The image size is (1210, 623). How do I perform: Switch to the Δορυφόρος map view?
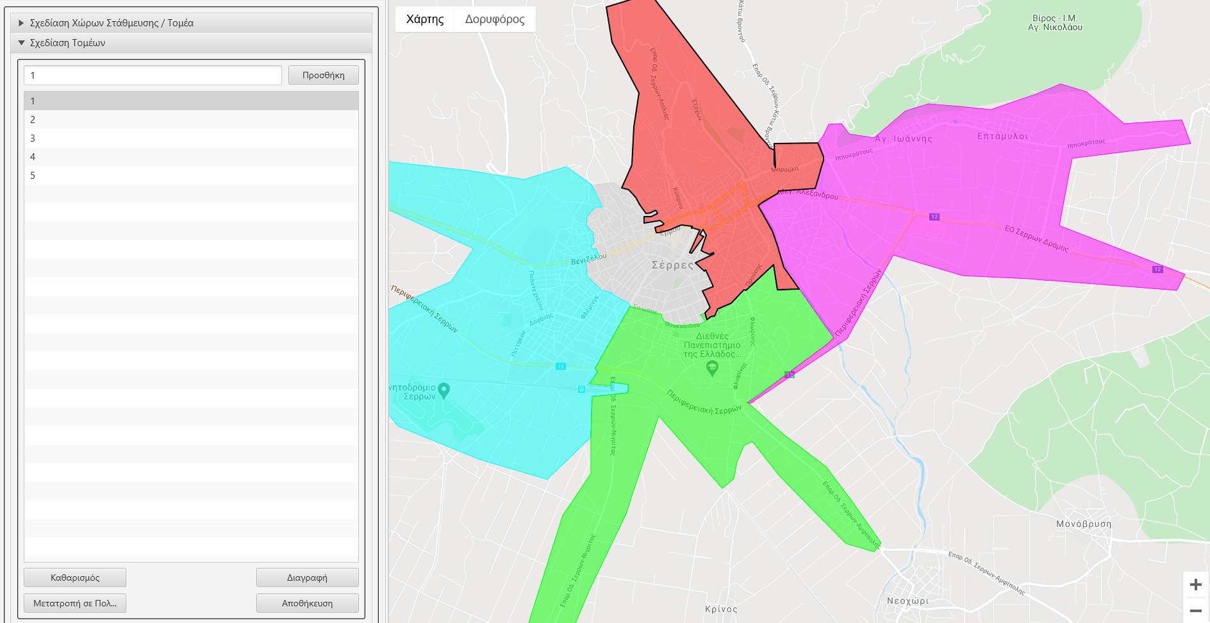[x=494, y=19]
